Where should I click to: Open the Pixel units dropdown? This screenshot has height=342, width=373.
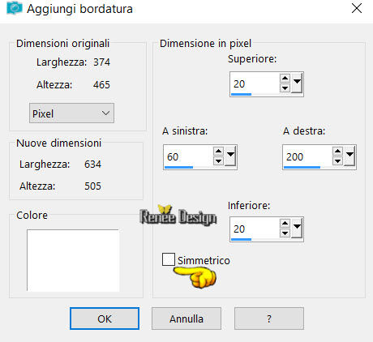[x=71, y=113]
